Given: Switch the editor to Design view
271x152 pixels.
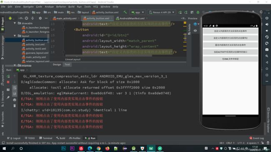Looking at the screenshot, I should coord(57,64).
